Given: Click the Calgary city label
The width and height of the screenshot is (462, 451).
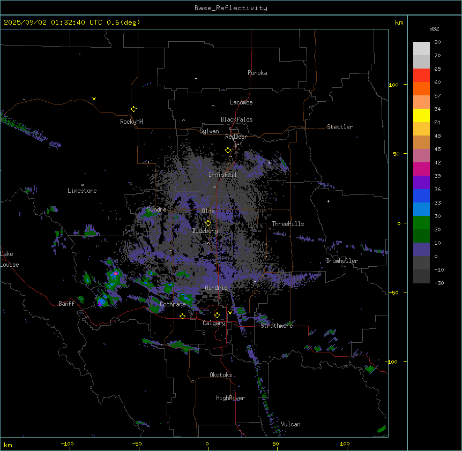Looking at the screenshot, I should coord(214,323).
